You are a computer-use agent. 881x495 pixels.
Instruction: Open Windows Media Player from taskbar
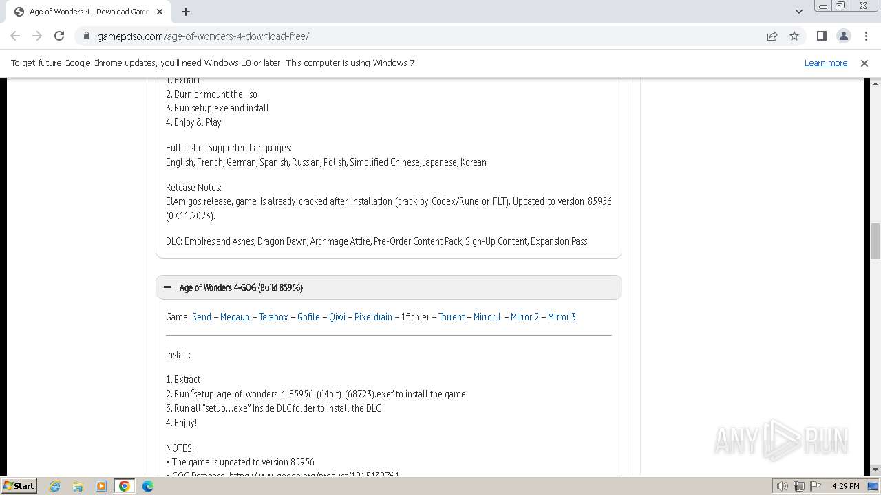(x=101, y=486)
